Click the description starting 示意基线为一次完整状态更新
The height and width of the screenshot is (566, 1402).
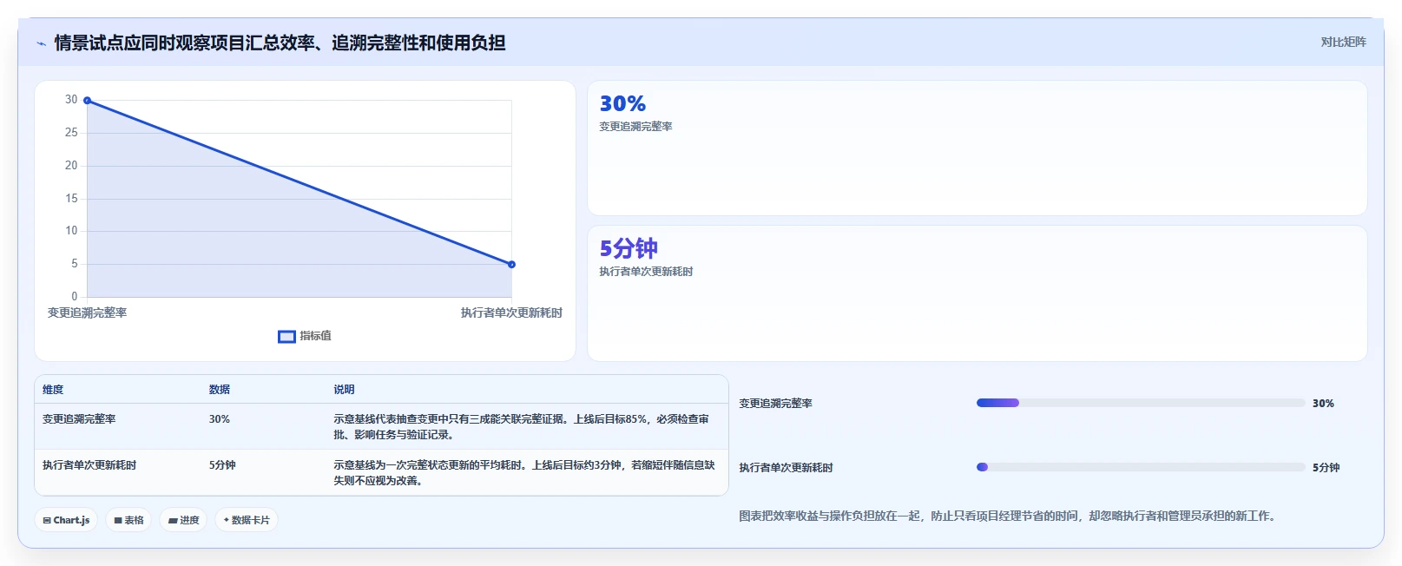(x=524, y=473)
